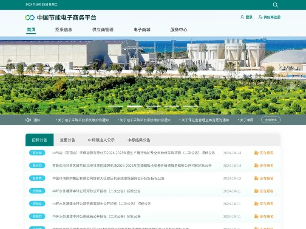The width and height of the screenshot is (306, 229).
Task: Click 服务类 badge on 节能风电甘肃 row
Action: [37, 165]
